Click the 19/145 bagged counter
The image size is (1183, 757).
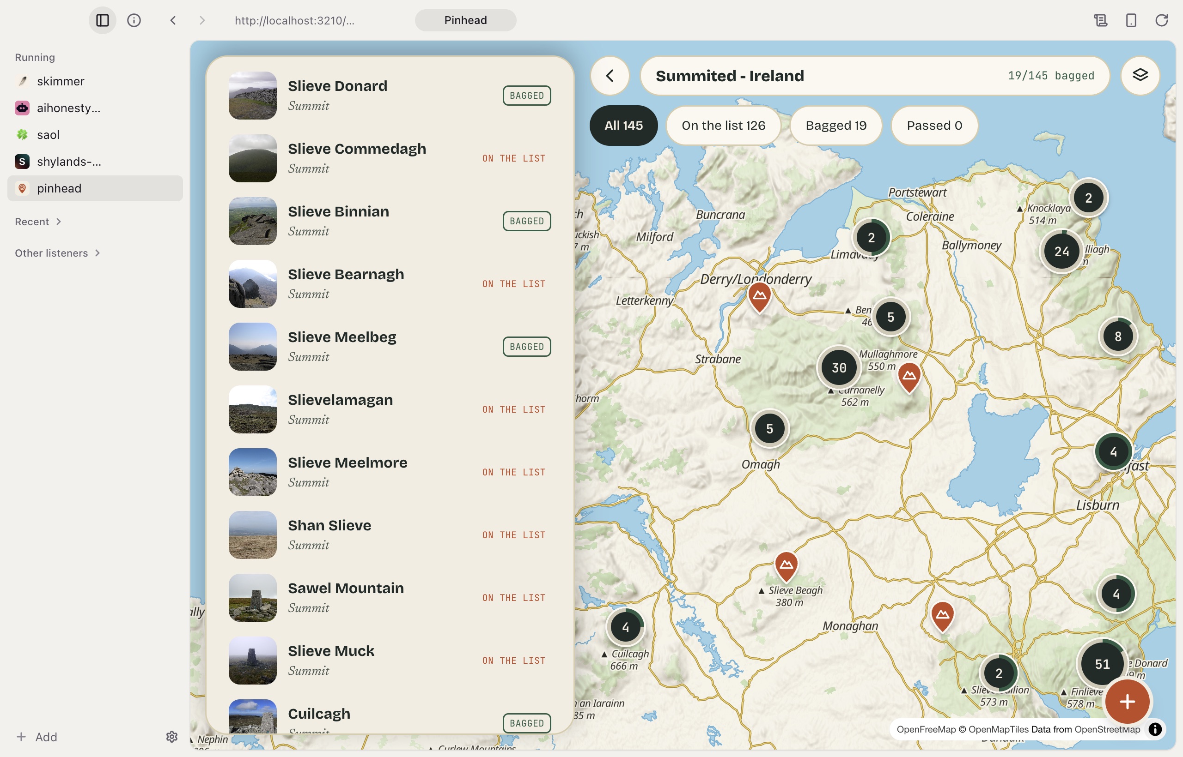tap(1051, 76)
